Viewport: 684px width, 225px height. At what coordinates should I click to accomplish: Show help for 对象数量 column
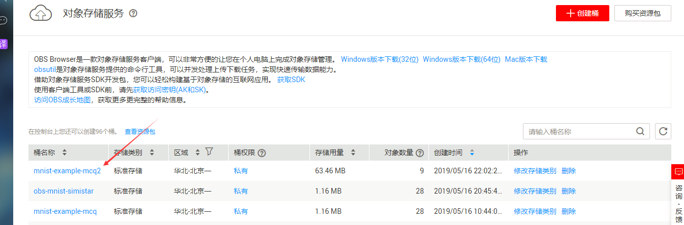420,153
